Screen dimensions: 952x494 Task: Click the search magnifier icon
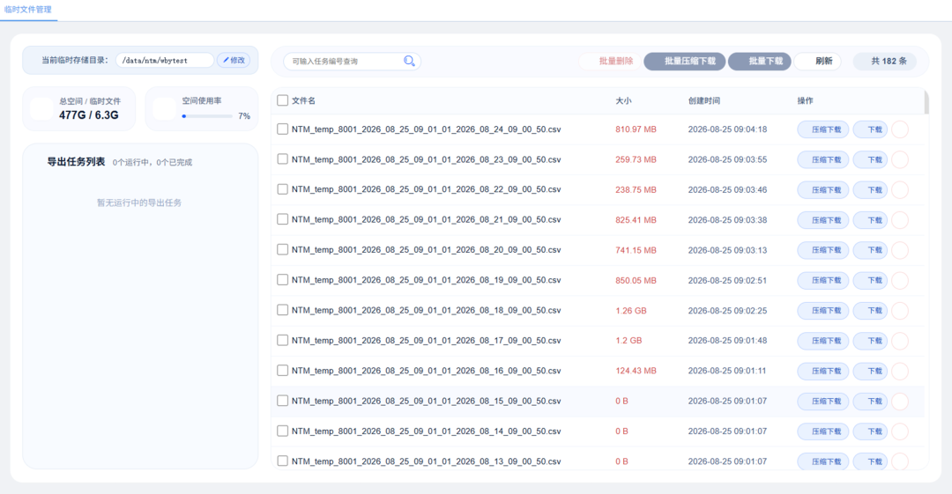(409, 61)
